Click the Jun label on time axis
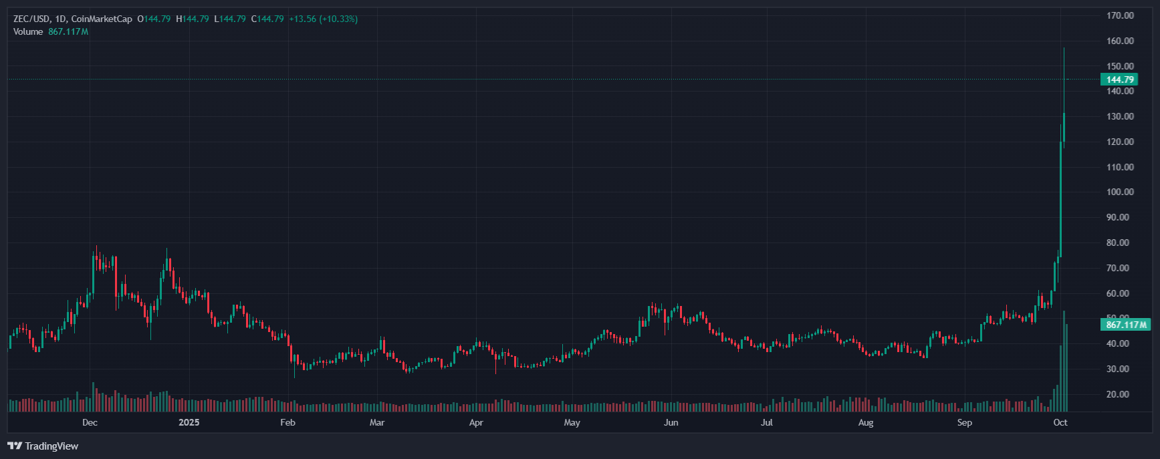The width and height of the screenshot is (1160, 459). click(671, 422)
